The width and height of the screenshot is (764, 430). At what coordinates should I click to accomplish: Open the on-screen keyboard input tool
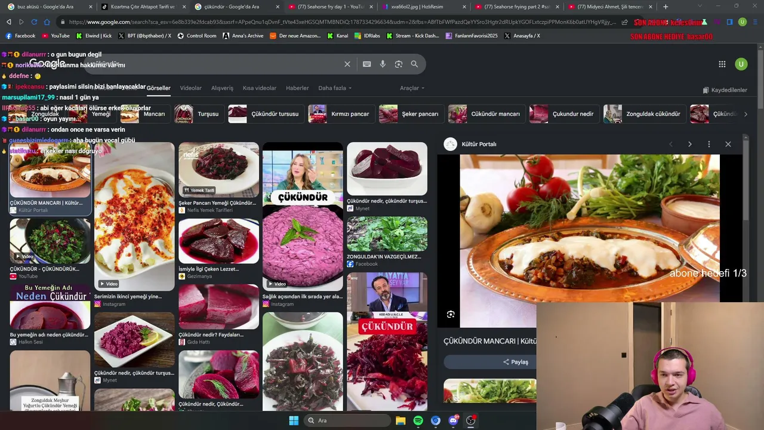[367, 64]
